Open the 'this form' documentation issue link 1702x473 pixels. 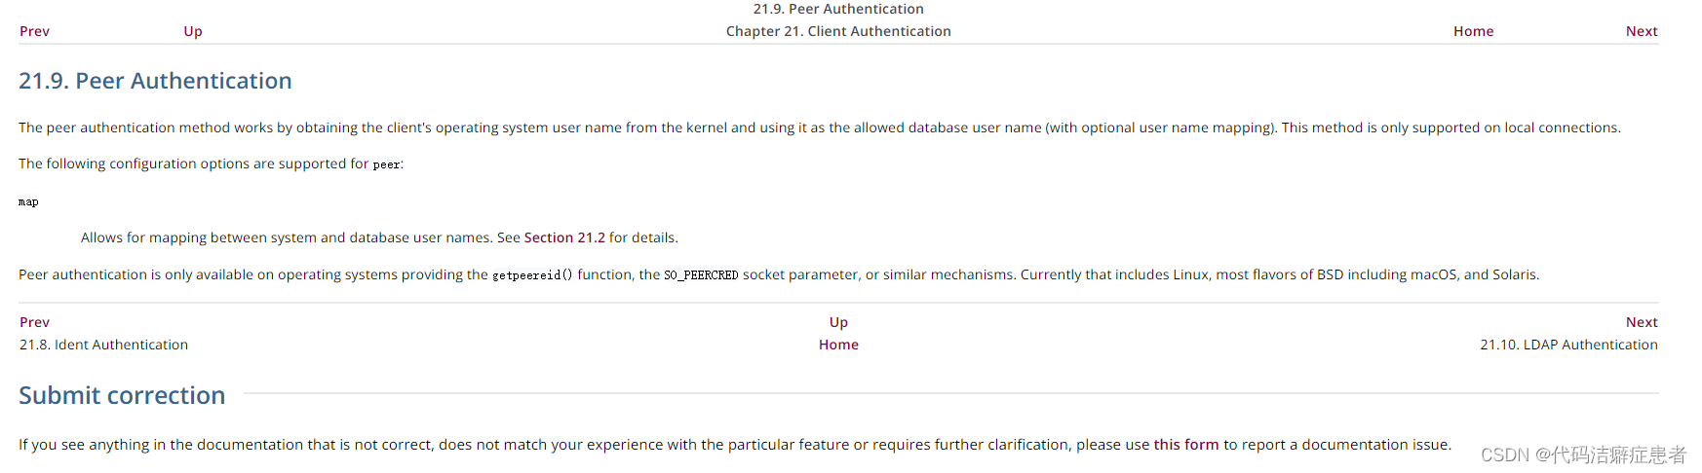[x=1185, y=445]
